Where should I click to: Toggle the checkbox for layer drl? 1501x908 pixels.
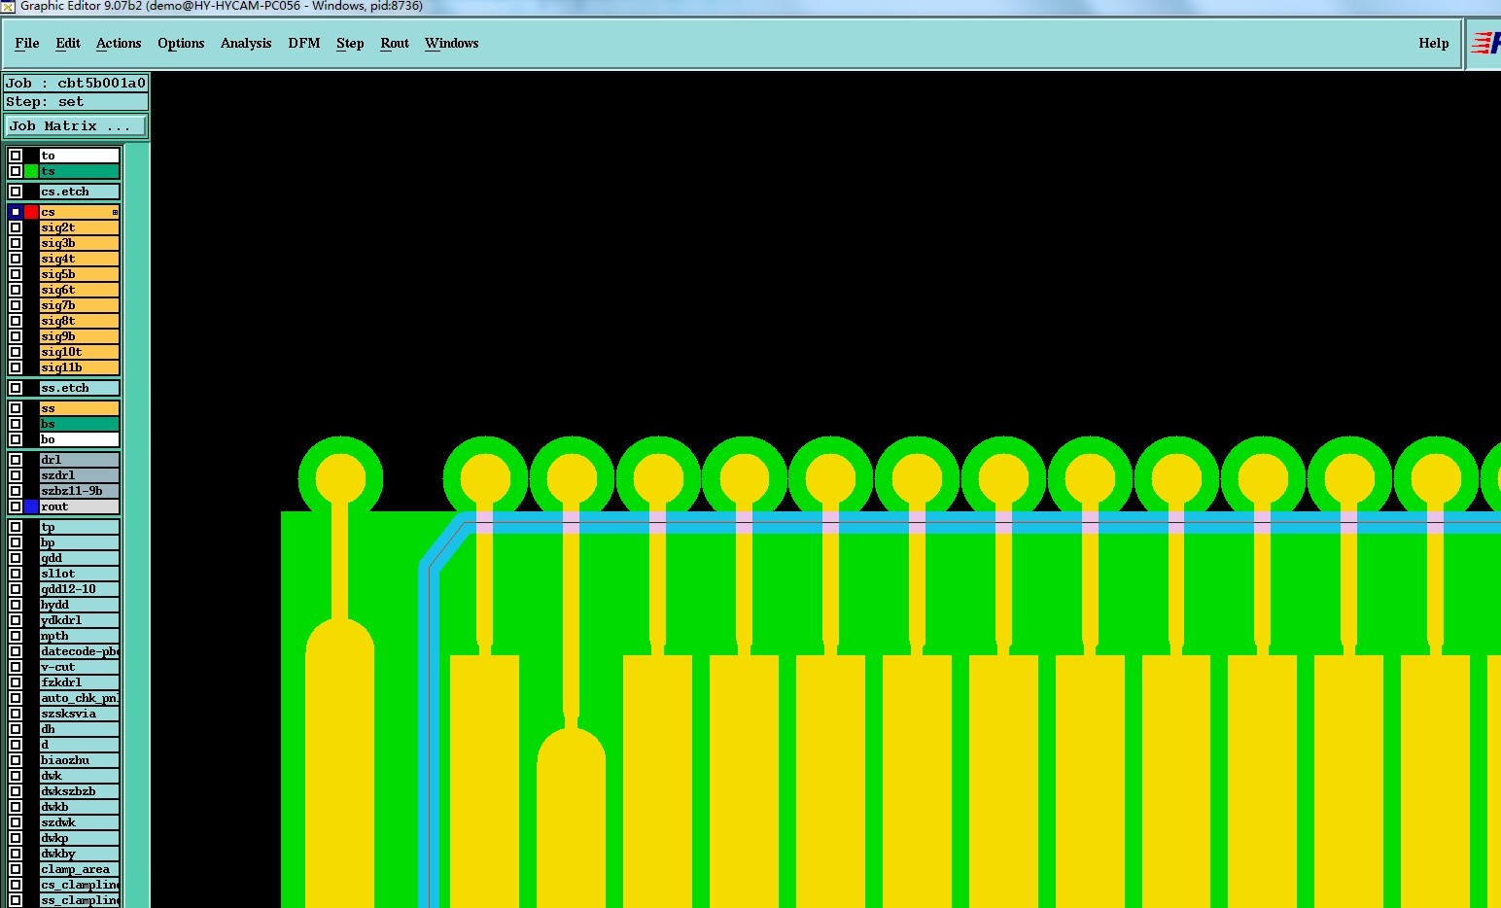pyautogui.click(x=16, y=460)
